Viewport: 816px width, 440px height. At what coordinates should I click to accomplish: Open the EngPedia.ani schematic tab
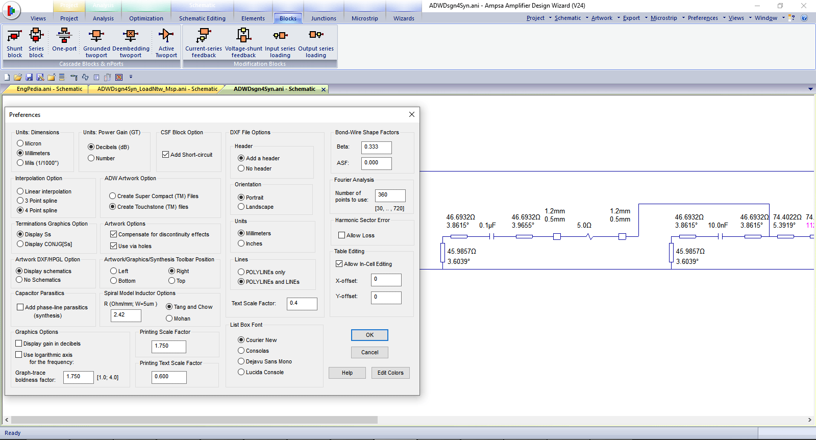(49, 89)
